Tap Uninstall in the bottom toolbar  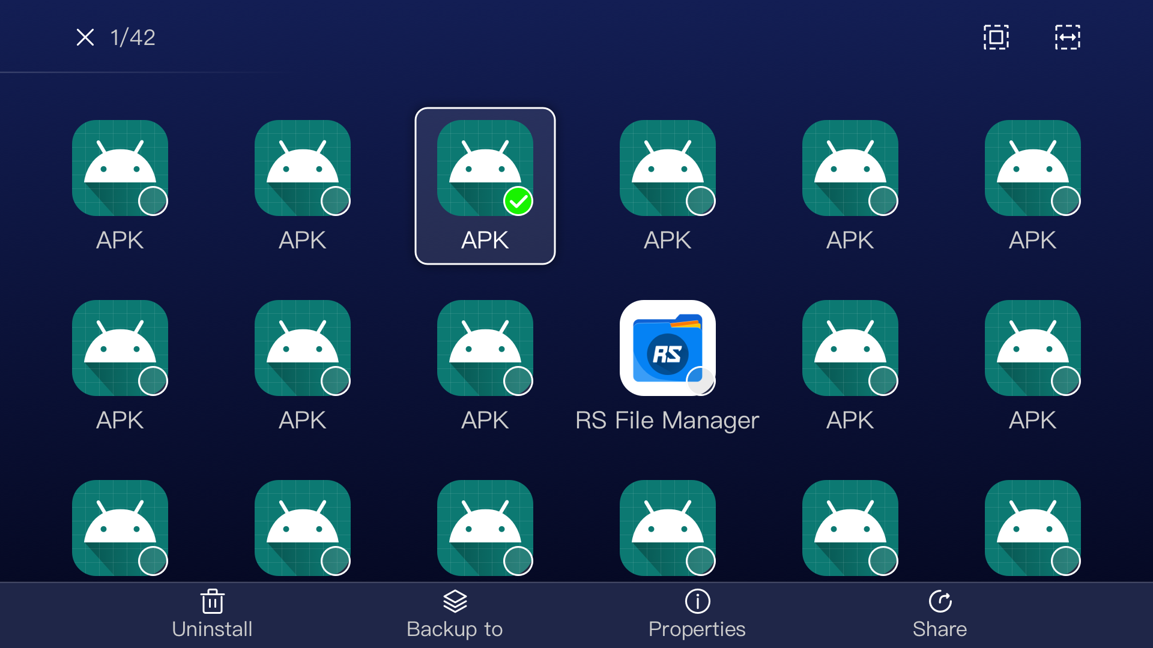212,629
